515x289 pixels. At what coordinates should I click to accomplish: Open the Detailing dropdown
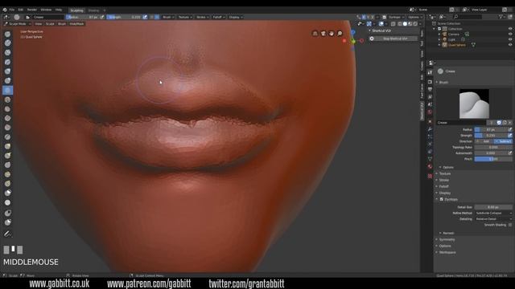coord(493,219)
